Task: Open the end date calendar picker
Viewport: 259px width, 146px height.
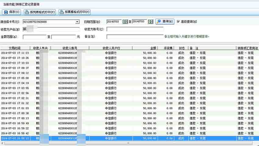Action: pyautogui.click(x=151, y=22)
